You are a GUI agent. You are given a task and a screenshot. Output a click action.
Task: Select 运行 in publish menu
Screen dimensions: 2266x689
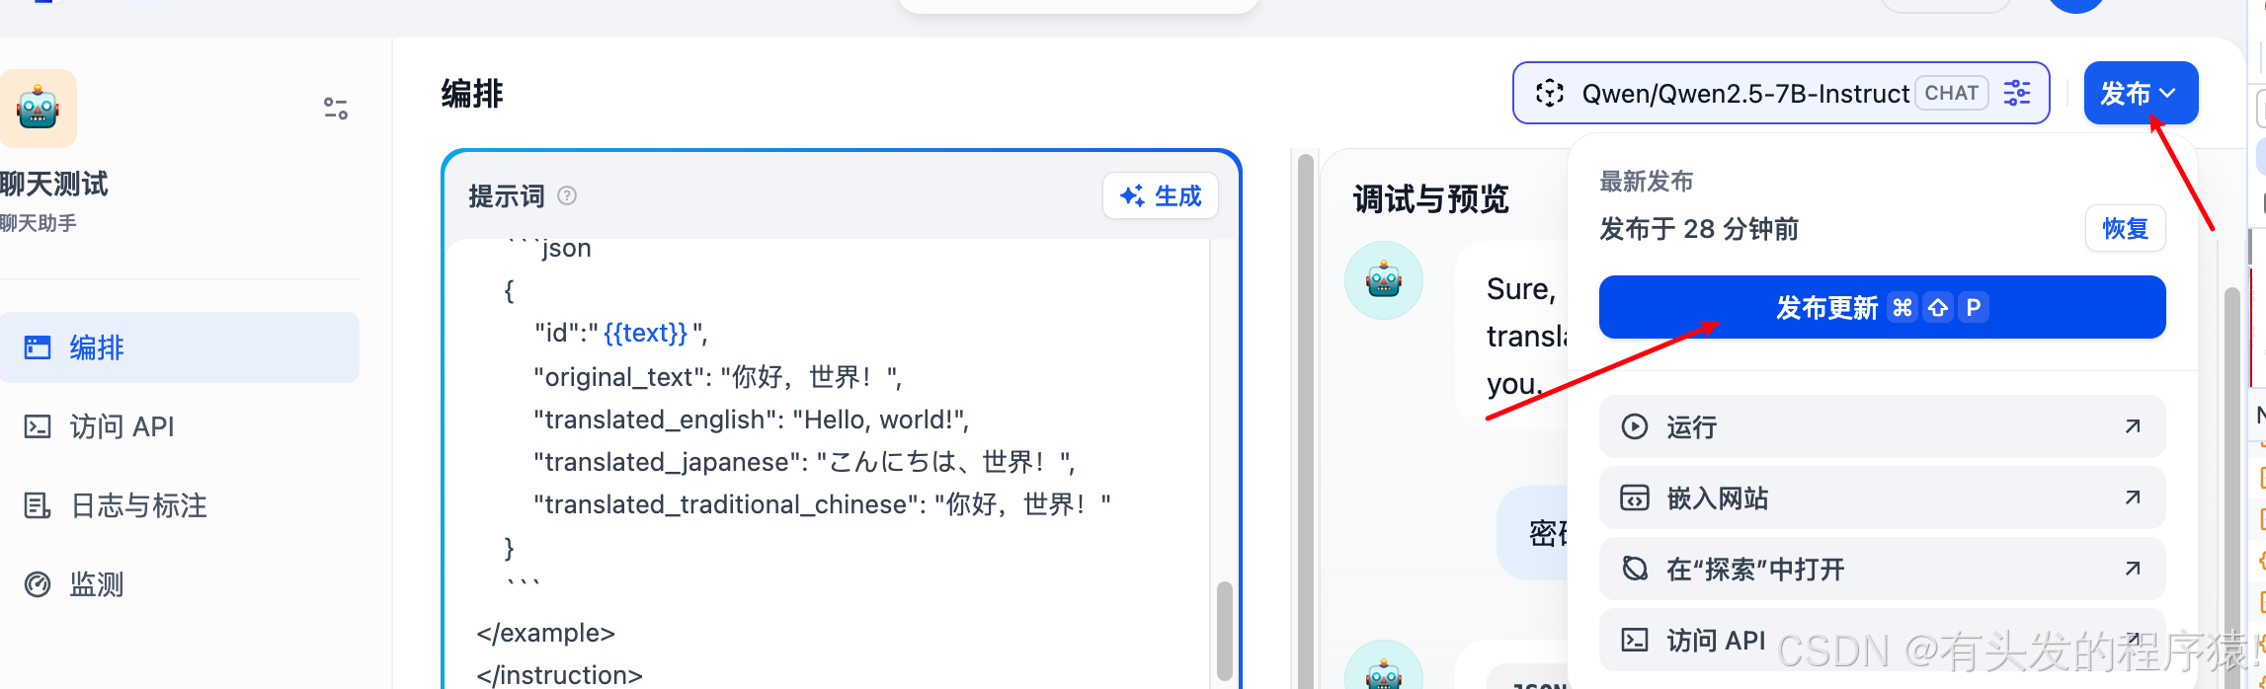click(1883, 426)
